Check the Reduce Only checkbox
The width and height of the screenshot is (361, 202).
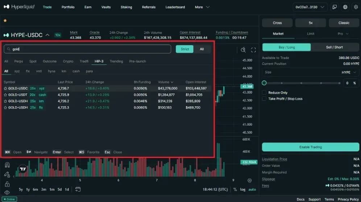tap(264, 93)
